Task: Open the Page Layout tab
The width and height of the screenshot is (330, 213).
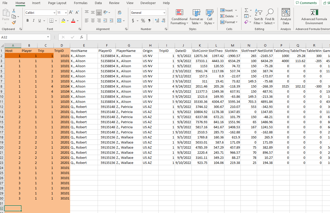Action: pyautogui.click(x=57, y=3)
